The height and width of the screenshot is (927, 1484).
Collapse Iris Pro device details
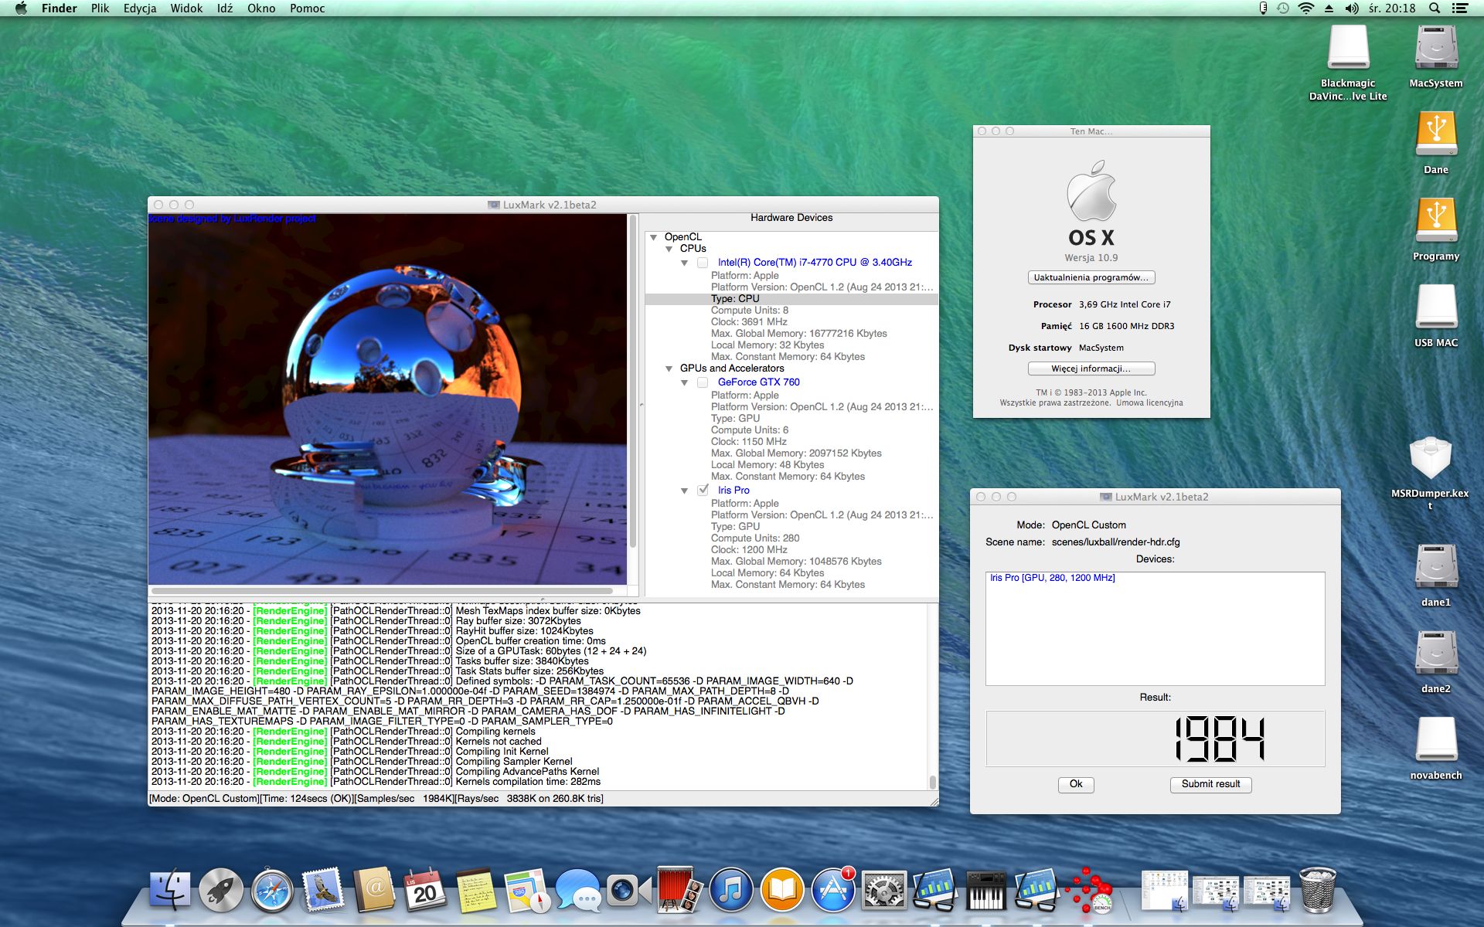(x=685, y=491)
